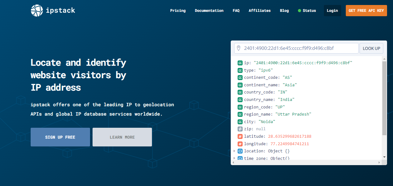Expand the location Object entry
Screen dimensions: 393x186
click(x=234, y=151)
